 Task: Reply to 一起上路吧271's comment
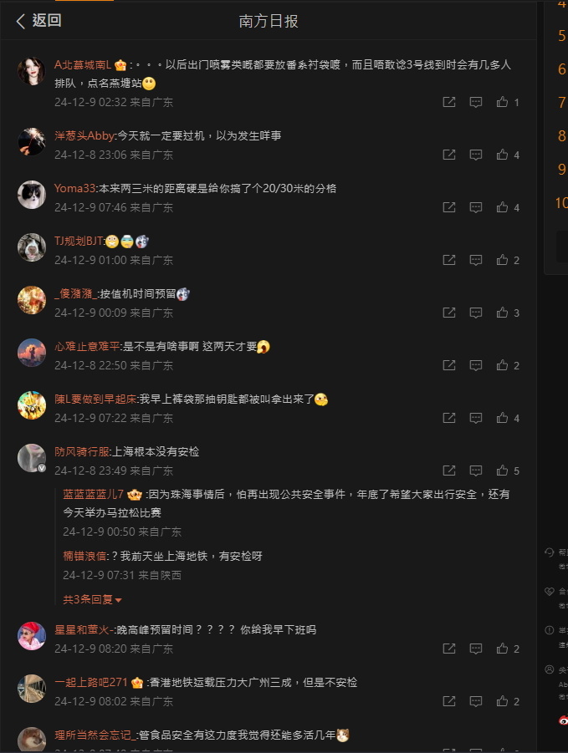point(476,702)
